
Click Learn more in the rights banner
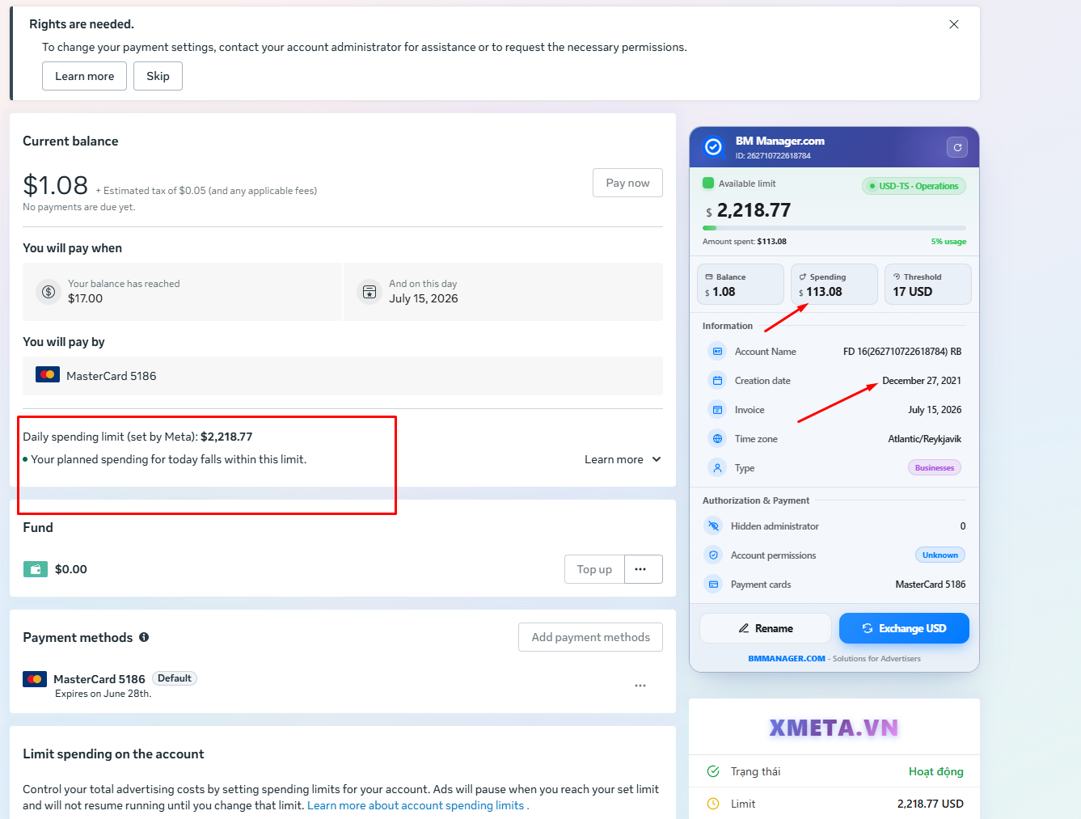pos(84,76)
